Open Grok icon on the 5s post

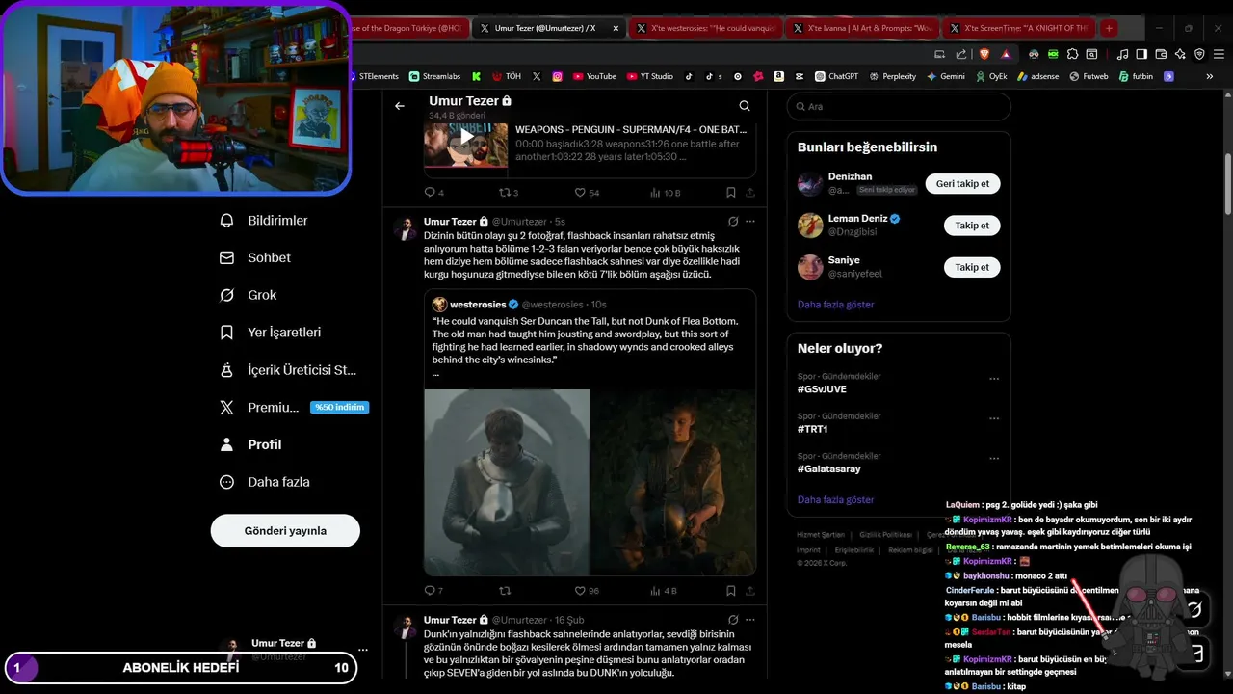(733, 222)
